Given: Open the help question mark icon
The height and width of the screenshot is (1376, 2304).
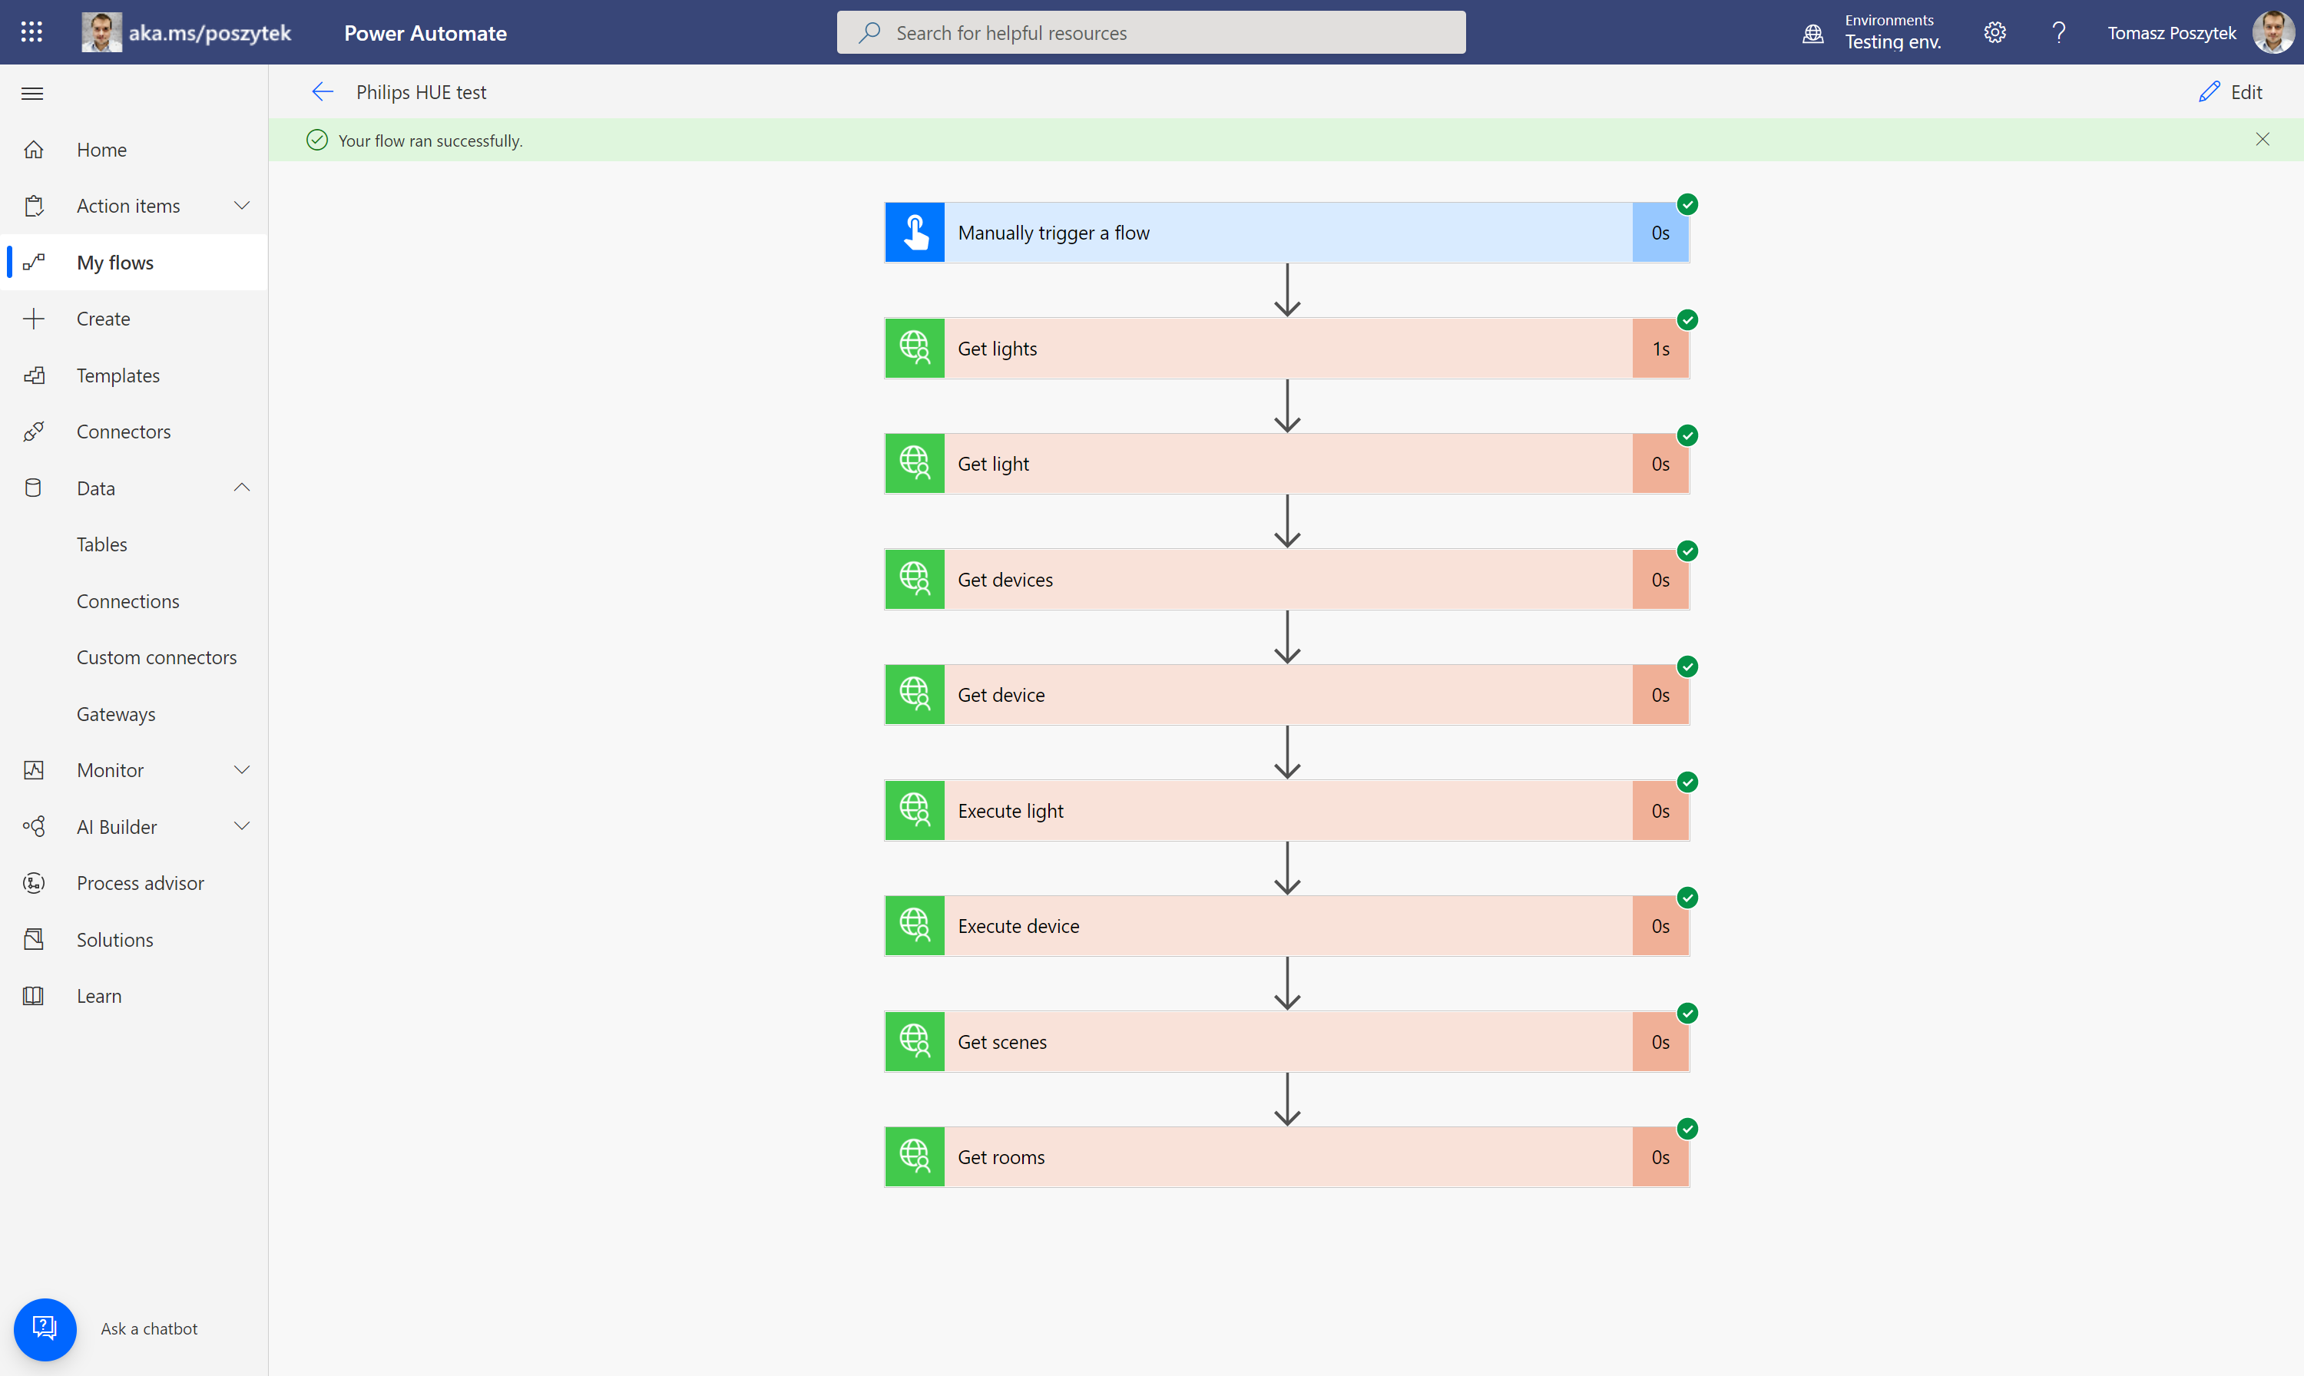Looking at the screenshot, I should point(2058,32).
